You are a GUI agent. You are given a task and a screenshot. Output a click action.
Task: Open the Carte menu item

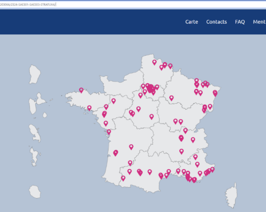pyautogui.click(x=192, y=22)
